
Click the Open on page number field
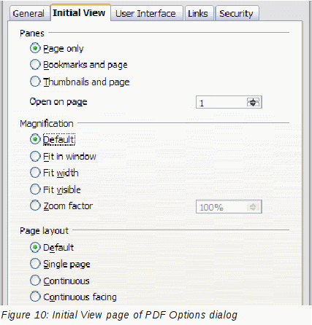point(221,102)
